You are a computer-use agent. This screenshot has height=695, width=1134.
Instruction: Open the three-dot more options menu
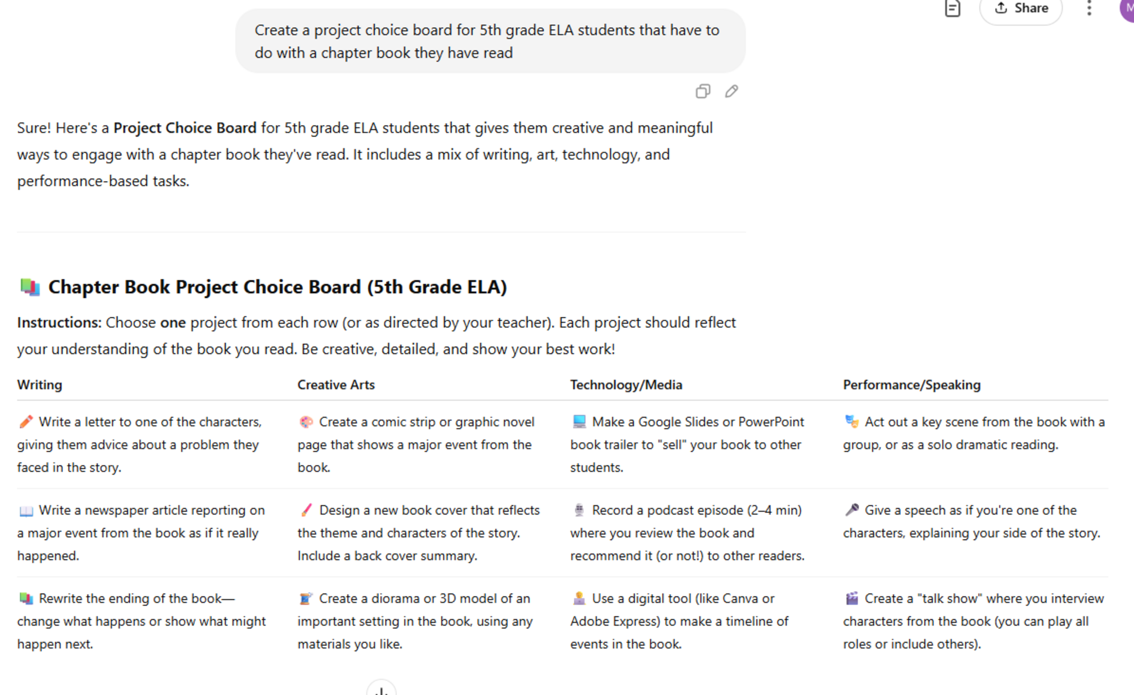(1089, 8)
